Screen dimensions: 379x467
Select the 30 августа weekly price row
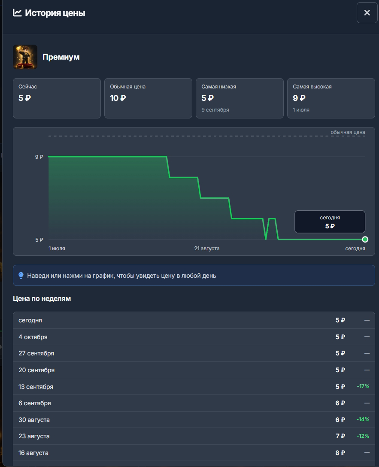[194, 420]
